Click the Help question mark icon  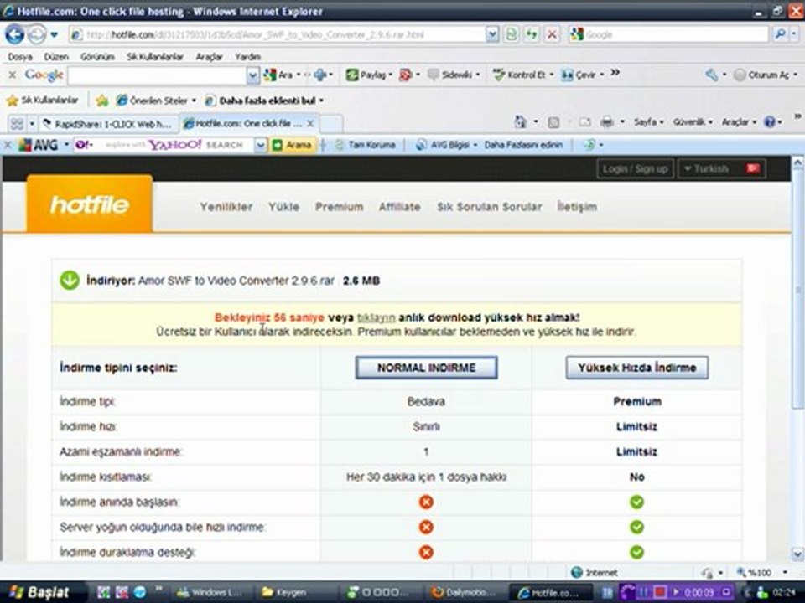[770, 122]
